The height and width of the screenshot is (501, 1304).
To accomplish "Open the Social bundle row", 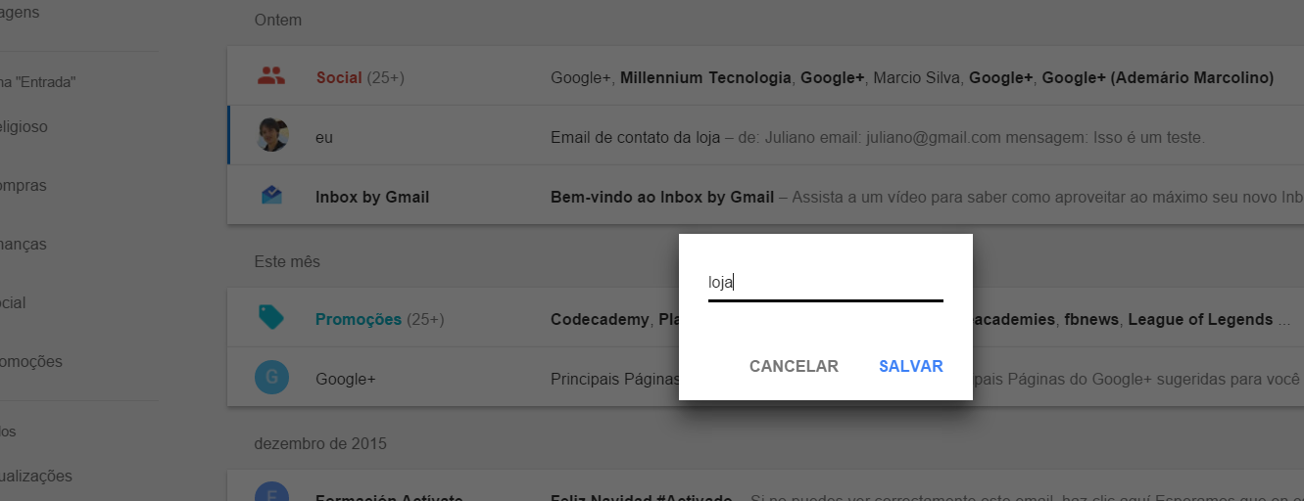I will (765, 76).
